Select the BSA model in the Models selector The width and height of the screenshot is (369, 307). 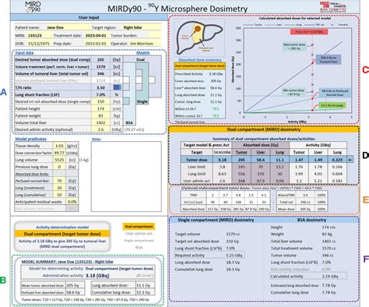click(129, 122)
